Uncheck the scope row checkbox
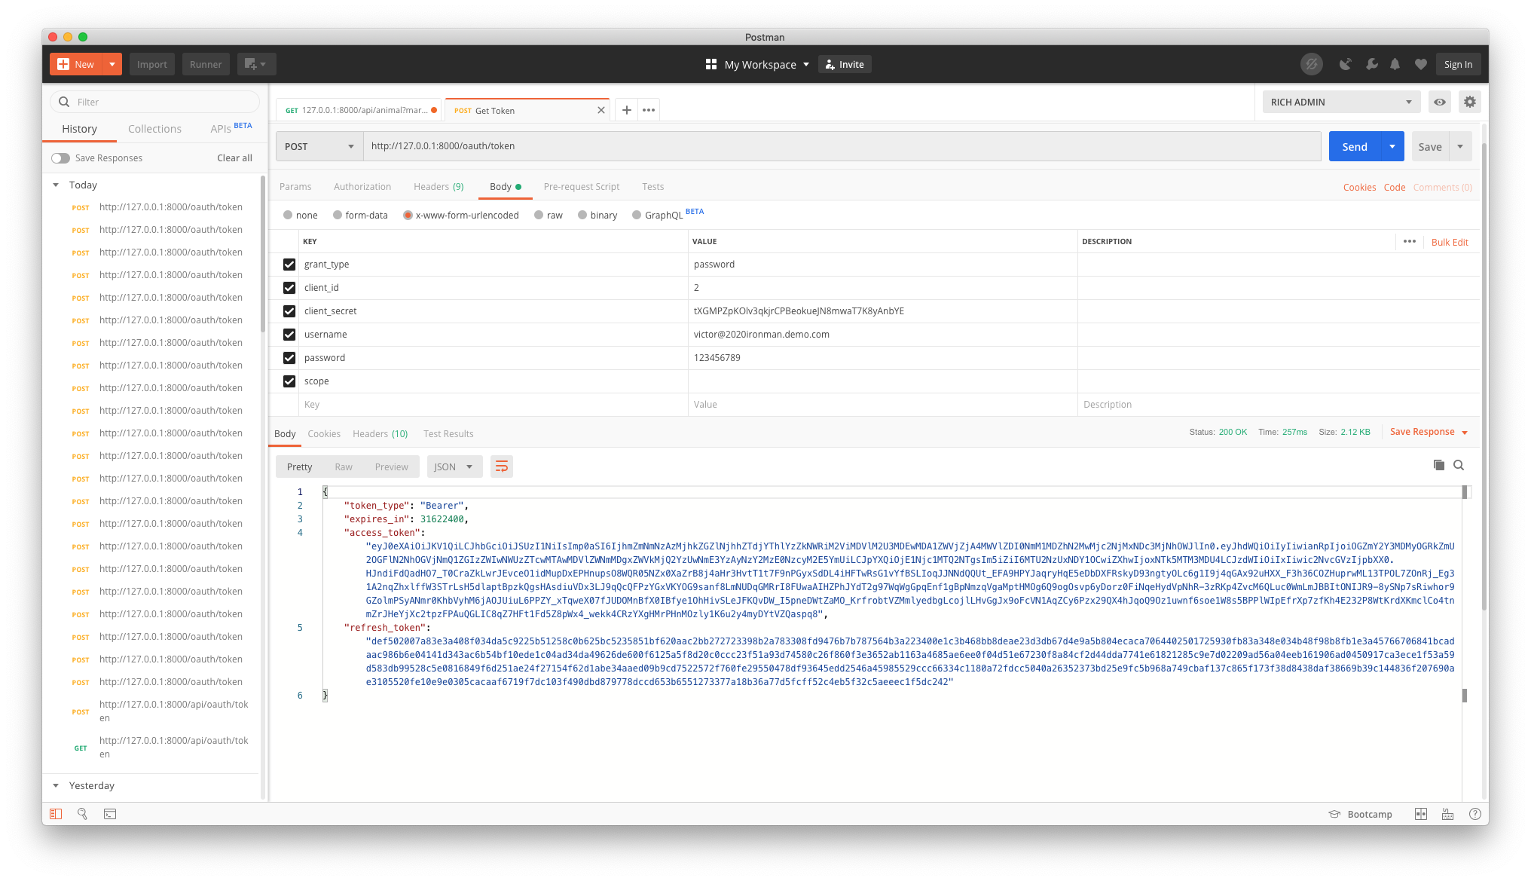This screenshot has height=881, width=1531. pos(289,381)
